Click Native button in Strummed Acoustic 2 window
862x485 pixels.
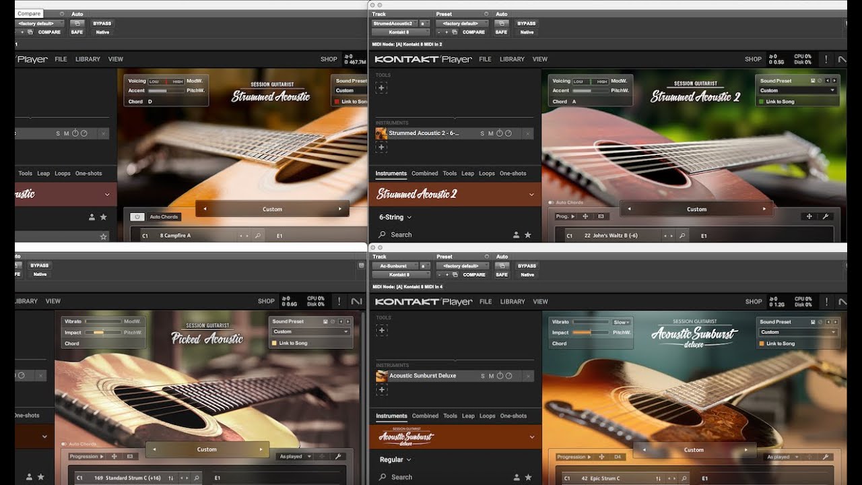tap(527, 32)
